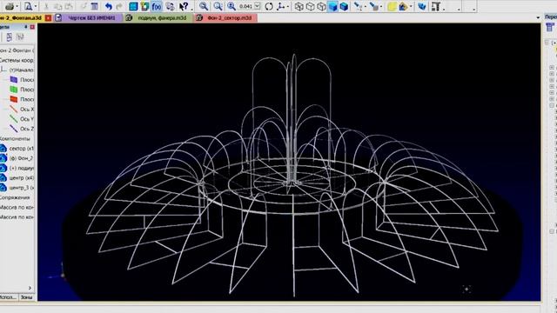This screenshot has width=557, height=313.
Task: Open the variables f(x) icon
Action: (x=157, y=6)
